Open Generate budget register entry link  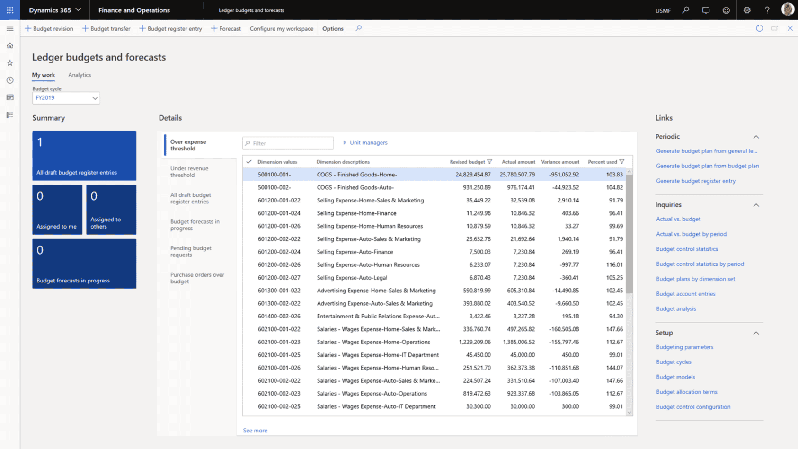click(696, 181)
